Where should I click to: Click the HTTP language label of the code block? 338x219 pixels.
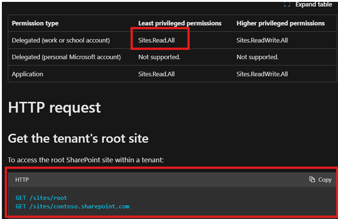22,180
